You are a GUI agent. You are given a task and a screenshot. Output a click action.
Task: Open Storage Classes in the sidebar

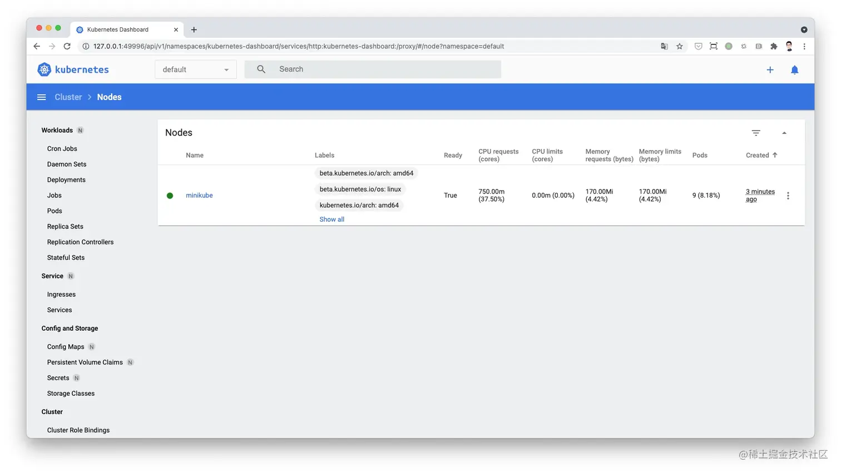[x=71, y=393]
